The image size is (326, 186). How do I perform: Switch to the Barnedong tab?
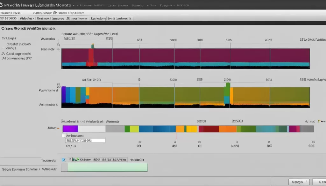pos(98,19)
